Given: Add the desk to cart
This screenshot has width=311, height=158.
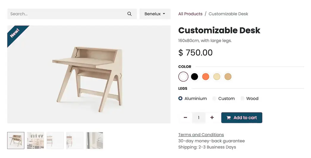Looking at the screenshot, I should (241, 117).
